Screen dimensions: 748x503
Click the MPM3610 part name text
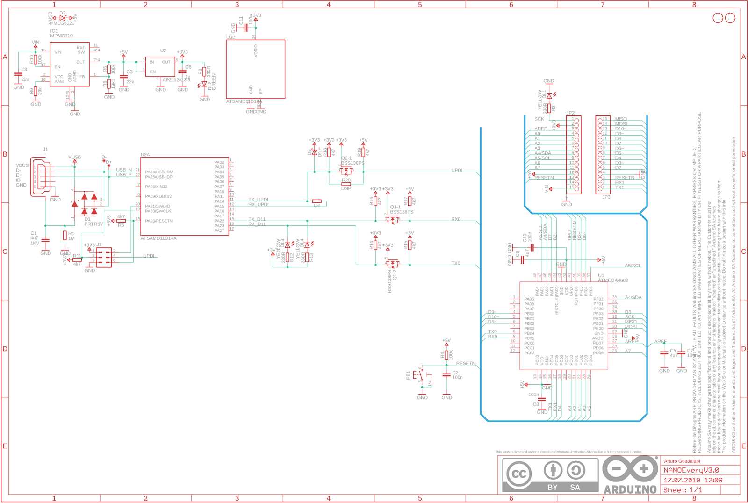tap(61, 36)
